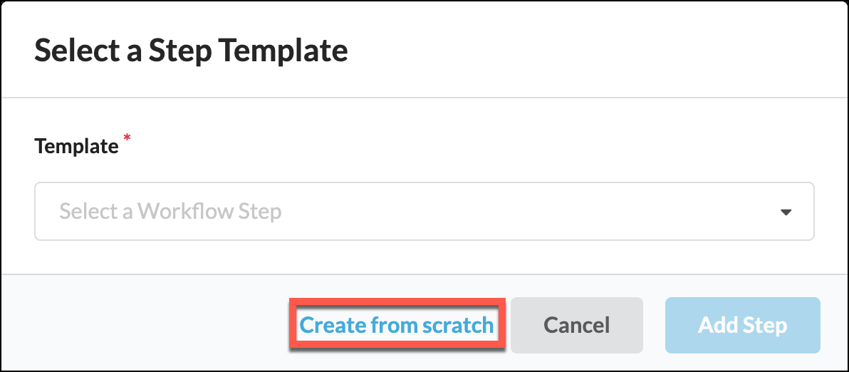The height and width of the screenshot is (372, 849).
Task: Confirm the template with Add Step
Action: [742, 326]
